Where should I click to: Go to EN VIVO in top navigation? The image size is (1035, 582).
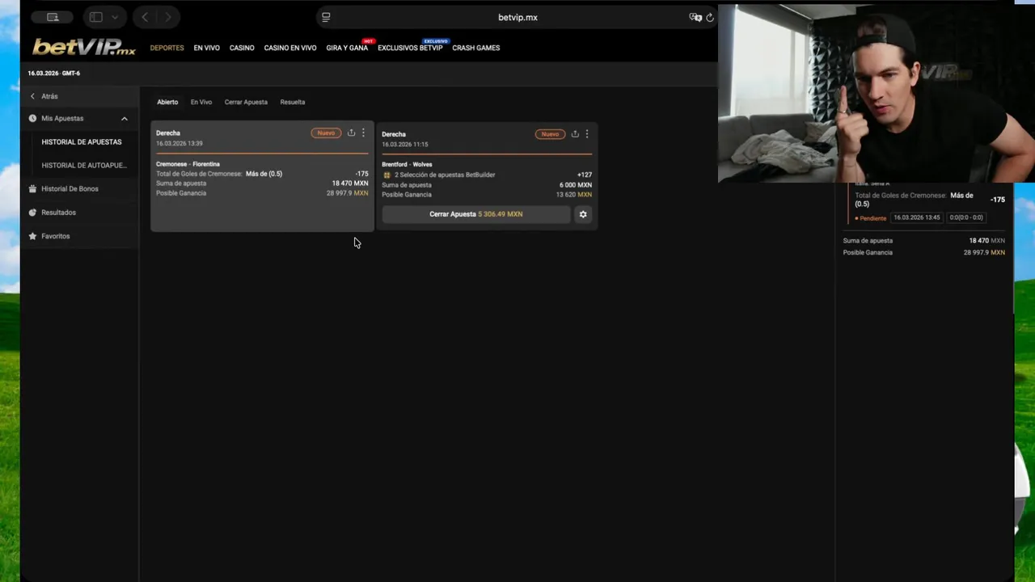coord(206,48)
